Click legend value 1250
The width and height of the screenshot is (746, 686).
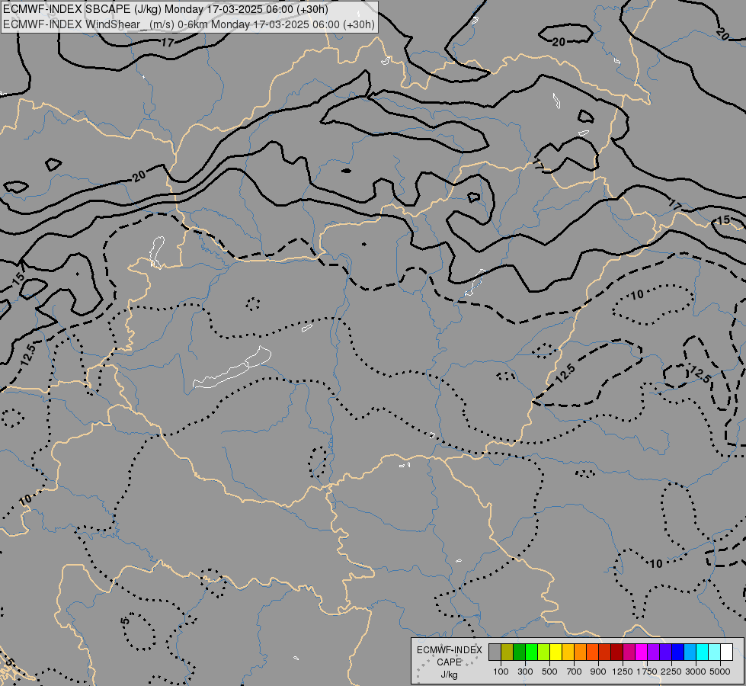[623, 672]
